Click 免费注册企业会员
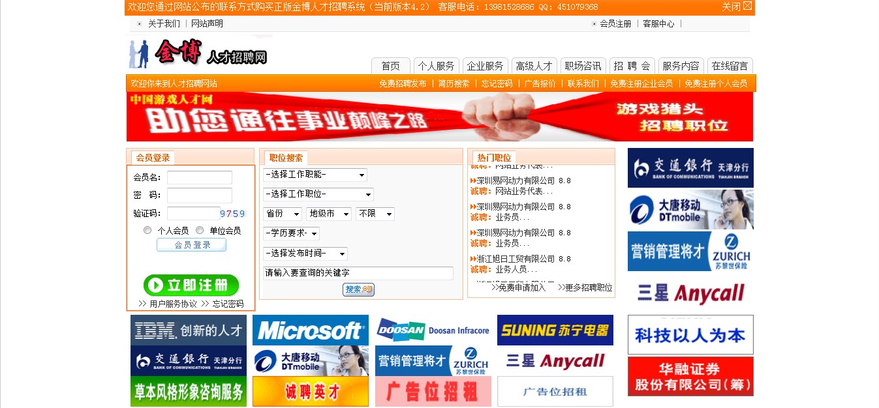879x408 pixels. click(x=641, y=83)
